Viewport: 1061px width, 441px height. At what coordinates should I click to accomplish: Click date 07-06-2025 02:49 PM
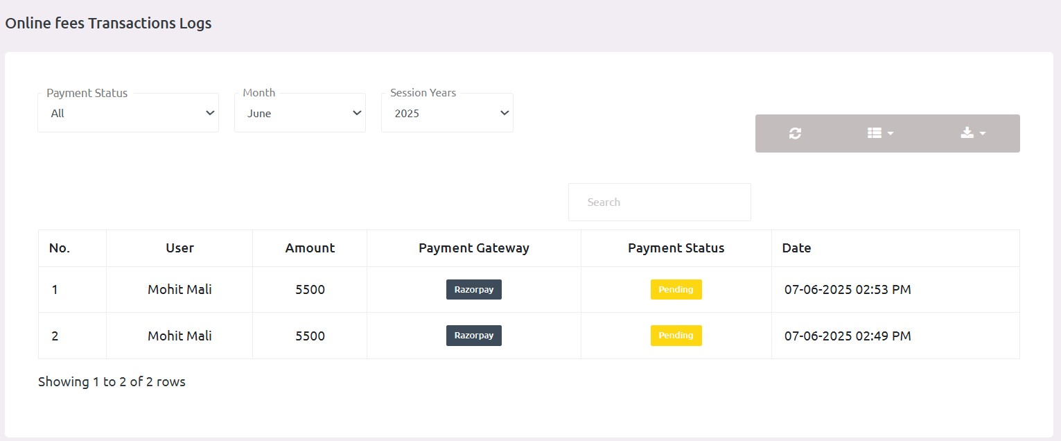(848, 336)
